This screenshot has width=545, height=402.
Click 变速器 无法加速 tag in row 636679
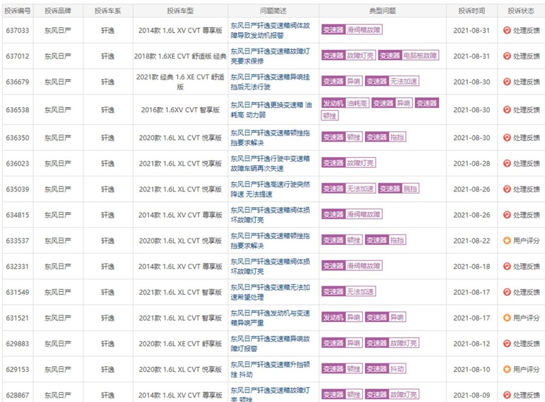(392, 81)
